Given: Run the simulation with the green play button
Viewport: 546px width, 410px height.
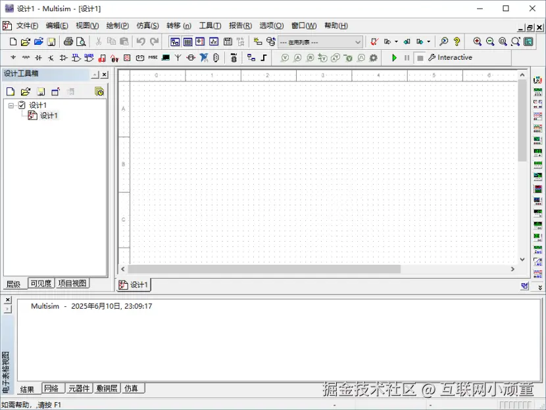Looking at the screenshot, I should pos(394,58).
